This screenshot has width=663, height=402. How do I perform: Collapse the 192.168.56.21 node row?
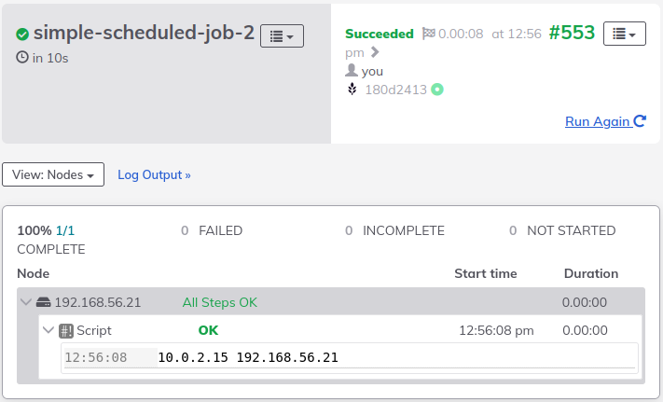[x=26, y=302]
